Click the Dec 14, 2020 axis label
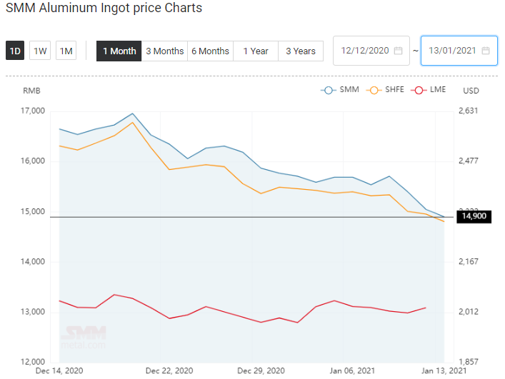 (59, 370)
